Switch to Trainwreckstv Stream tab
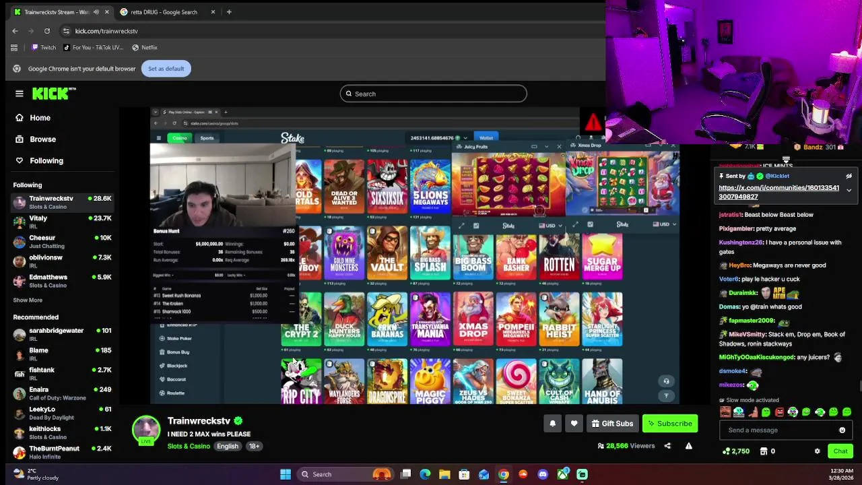Viewport: 862px width, 485px height. 57,12
